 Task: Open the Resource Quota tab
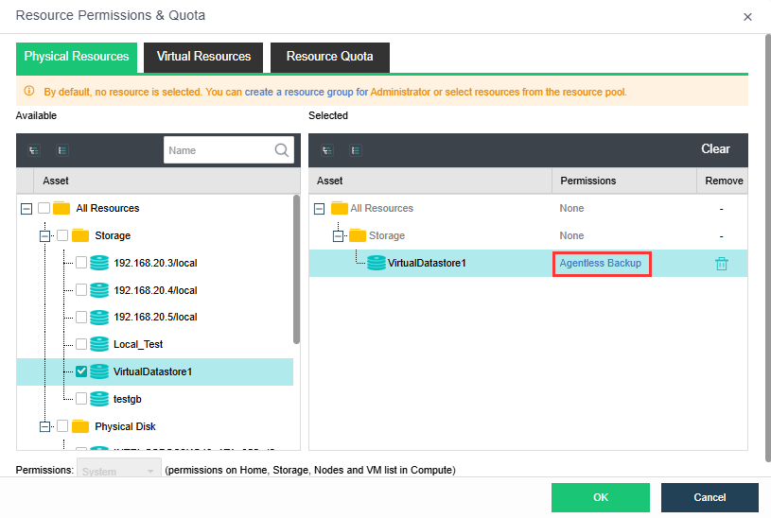point(329,57)
